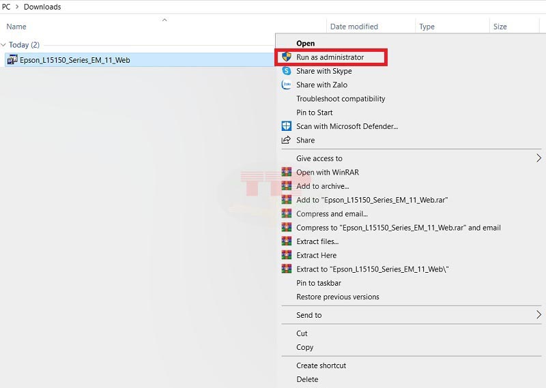Expand Give access to submenu arrow
This screenshot has height=388, width=546.
[538, 158]
